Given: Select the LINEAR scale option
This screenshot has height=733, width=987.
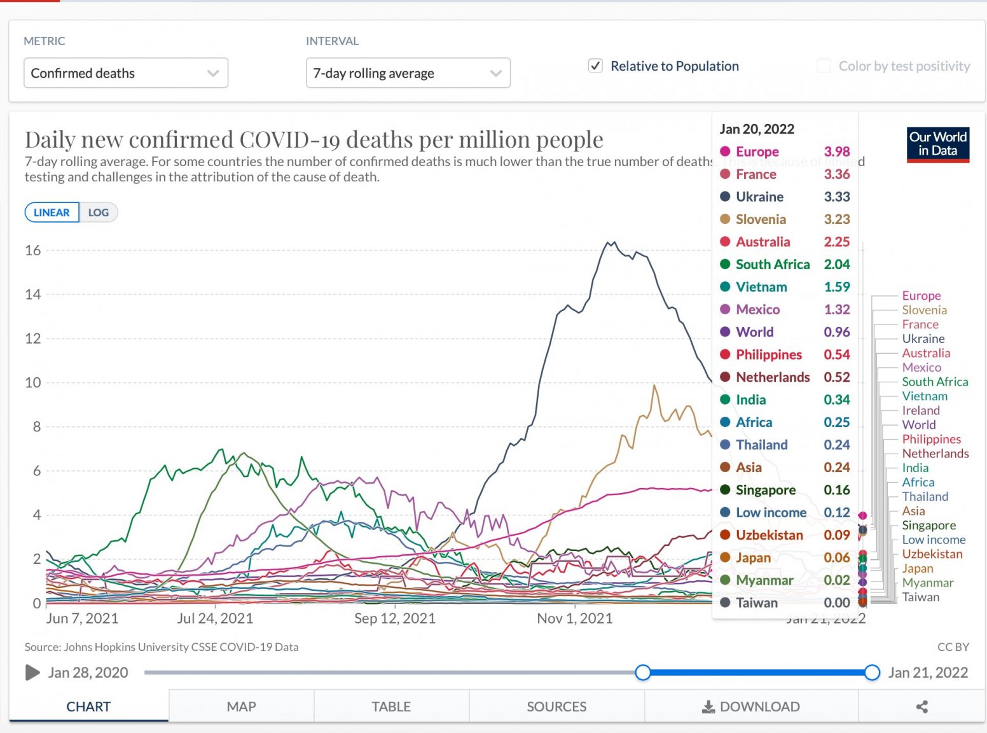Looking at the screenshot, I should coord(51,212).
